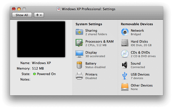Open the CDs & DVDs disc icon
Viewport: 173px width, 109px height.
(x=125, y=54)
